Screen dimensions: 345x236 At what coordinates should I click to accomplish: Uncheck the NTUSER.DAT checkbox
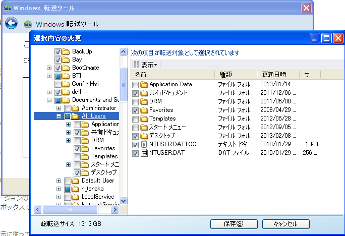click(135, 153)
